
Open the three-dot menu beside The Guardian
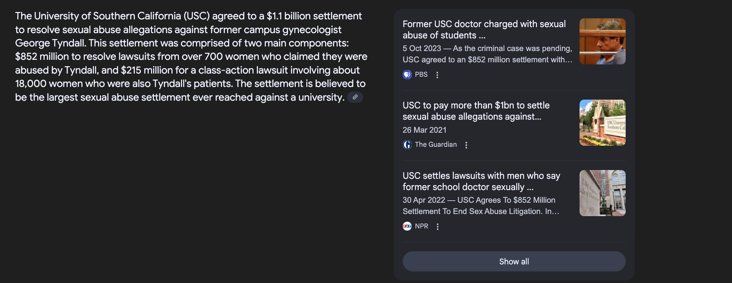[466, 145]
